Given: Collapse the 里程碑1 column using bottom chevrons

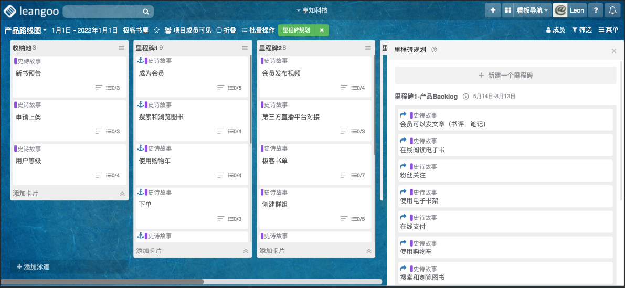Looking at the screenshot, I should [245, 251].
